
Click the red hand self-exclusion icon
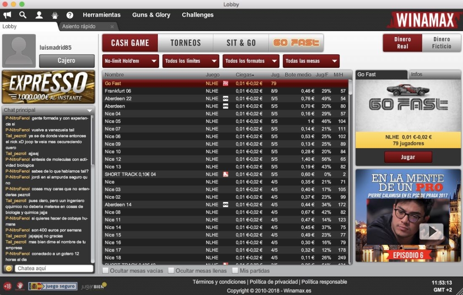click(20, 286)
